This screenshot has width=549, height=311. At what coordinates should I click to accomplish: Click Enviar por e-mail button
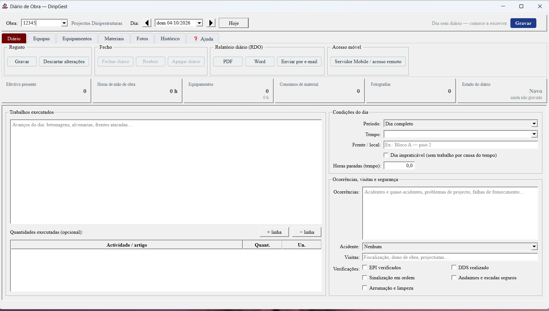click(x=299, y=62)
